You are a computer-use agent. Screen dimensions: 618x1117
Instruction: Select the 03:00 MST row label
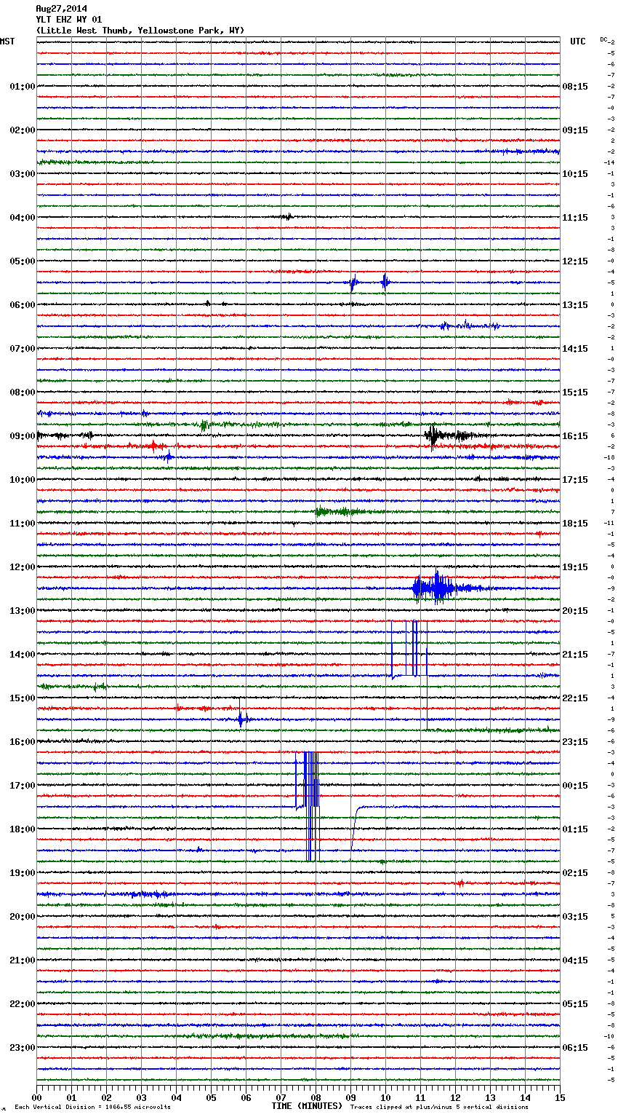22,174
